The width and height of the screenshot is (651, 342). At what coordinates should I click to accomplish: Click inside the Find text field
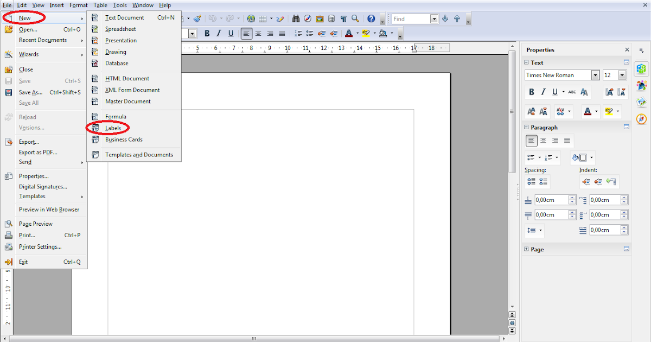(411, 19)
